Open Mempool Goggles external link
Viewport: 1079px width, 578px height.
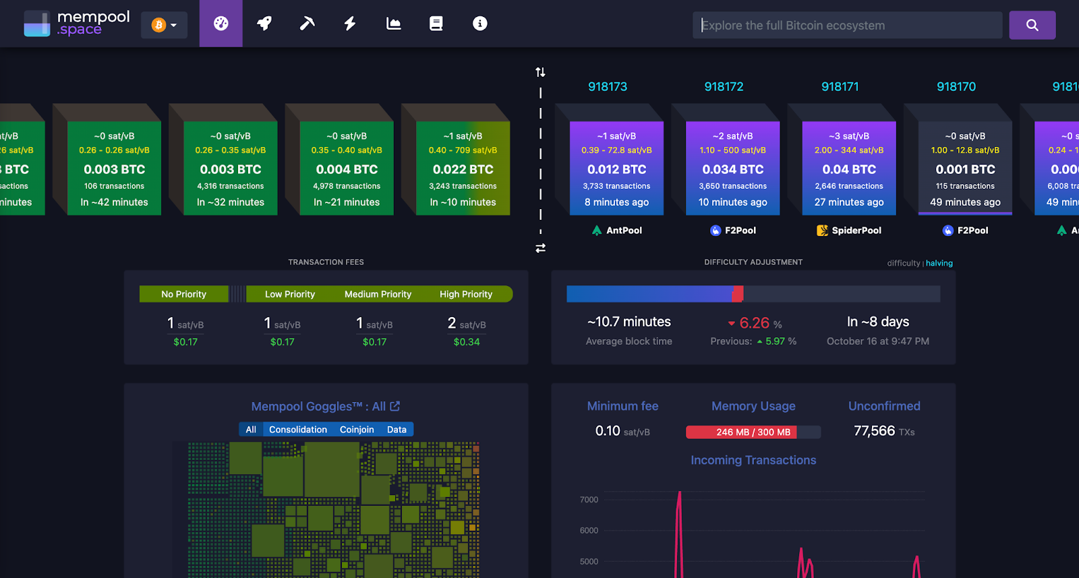click(395, 406)
